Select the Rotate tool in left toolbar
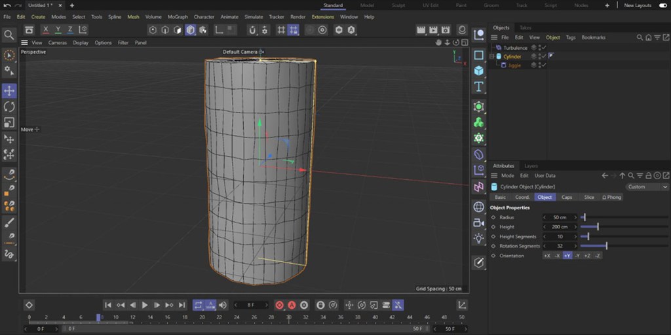This screenshot has width=671, height=335. click(9, 107)
